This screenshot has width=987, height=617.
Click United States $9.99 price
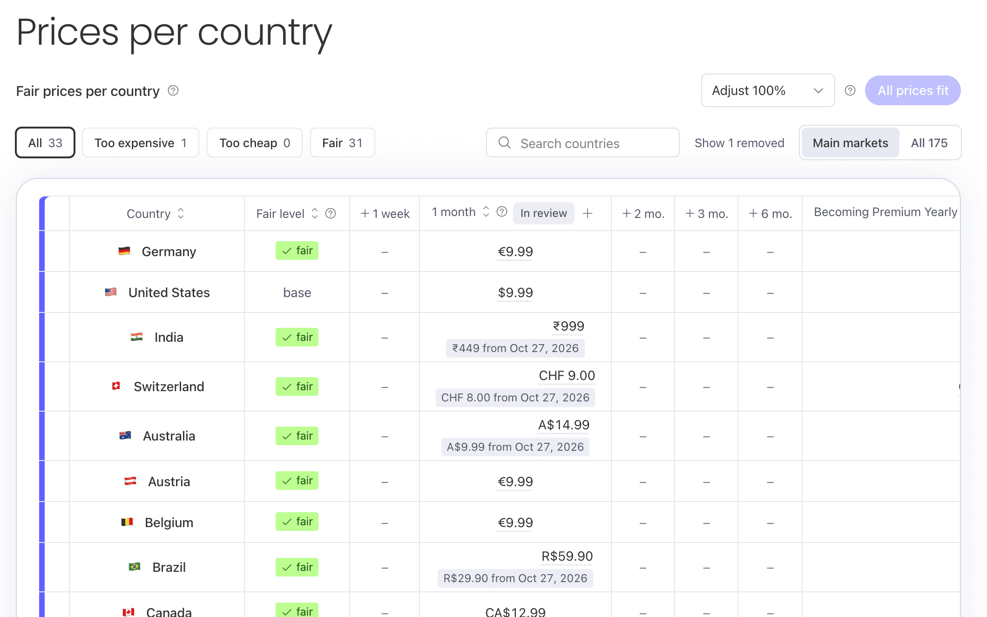pos(515,293)
